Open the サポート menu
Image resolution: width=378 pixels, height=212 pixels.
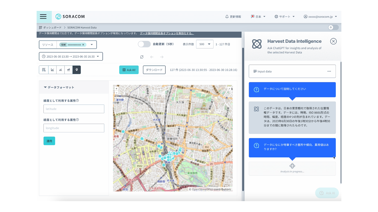(284, 16)
